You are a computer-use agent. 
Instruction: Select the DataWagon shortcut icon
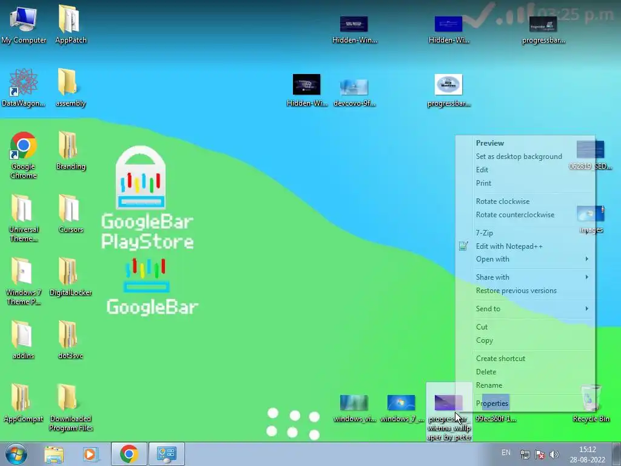tap(24, 87)
